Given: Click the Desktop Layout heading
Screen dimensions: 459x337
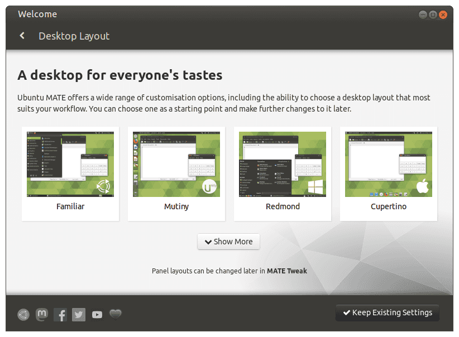Looking at the screenshot, I should click(74, 36).
